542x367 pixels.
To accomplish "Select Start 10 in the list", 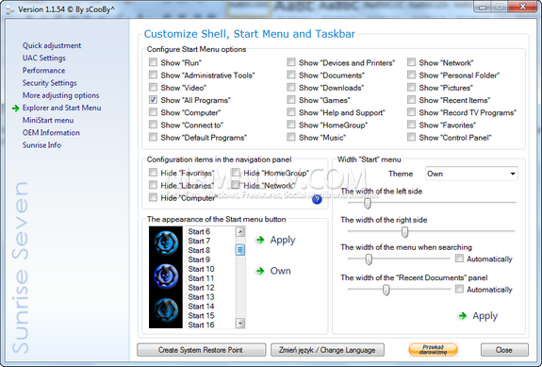I will click(201, 269).
